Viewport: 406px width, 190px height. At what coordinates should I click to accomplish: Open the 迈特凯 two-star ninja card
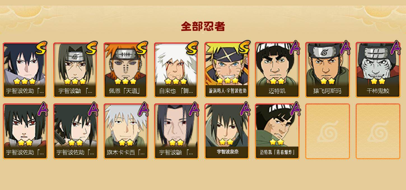277,70
